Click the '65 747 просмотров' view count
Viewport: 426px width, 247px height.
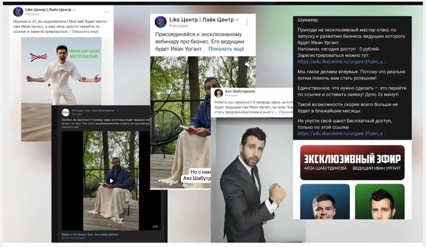click(73, 238)
